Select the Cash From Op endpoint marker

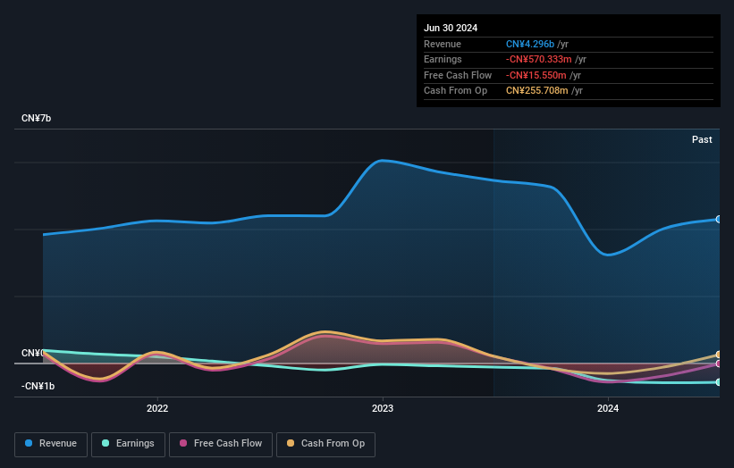coord(719,355)
